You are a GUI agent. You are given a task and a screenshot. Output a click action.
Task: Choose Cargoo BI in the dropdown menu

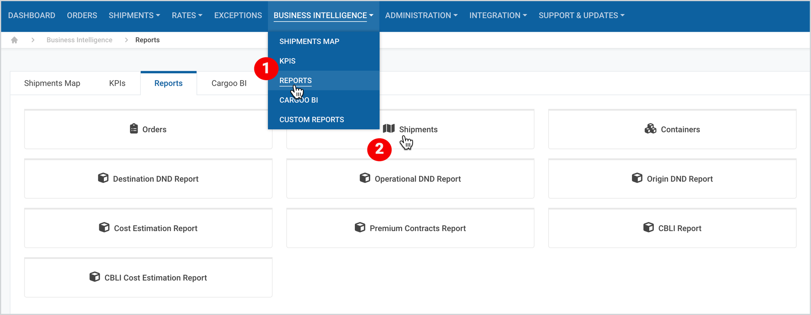click(x=324, y=100)
